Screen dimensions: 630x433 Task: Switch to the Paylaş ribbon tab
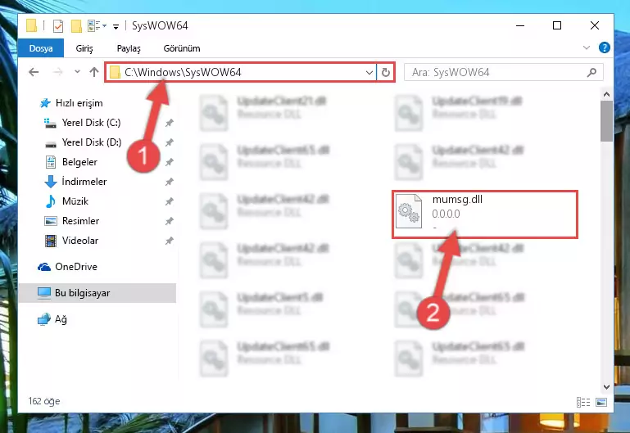tap(129, 48)
